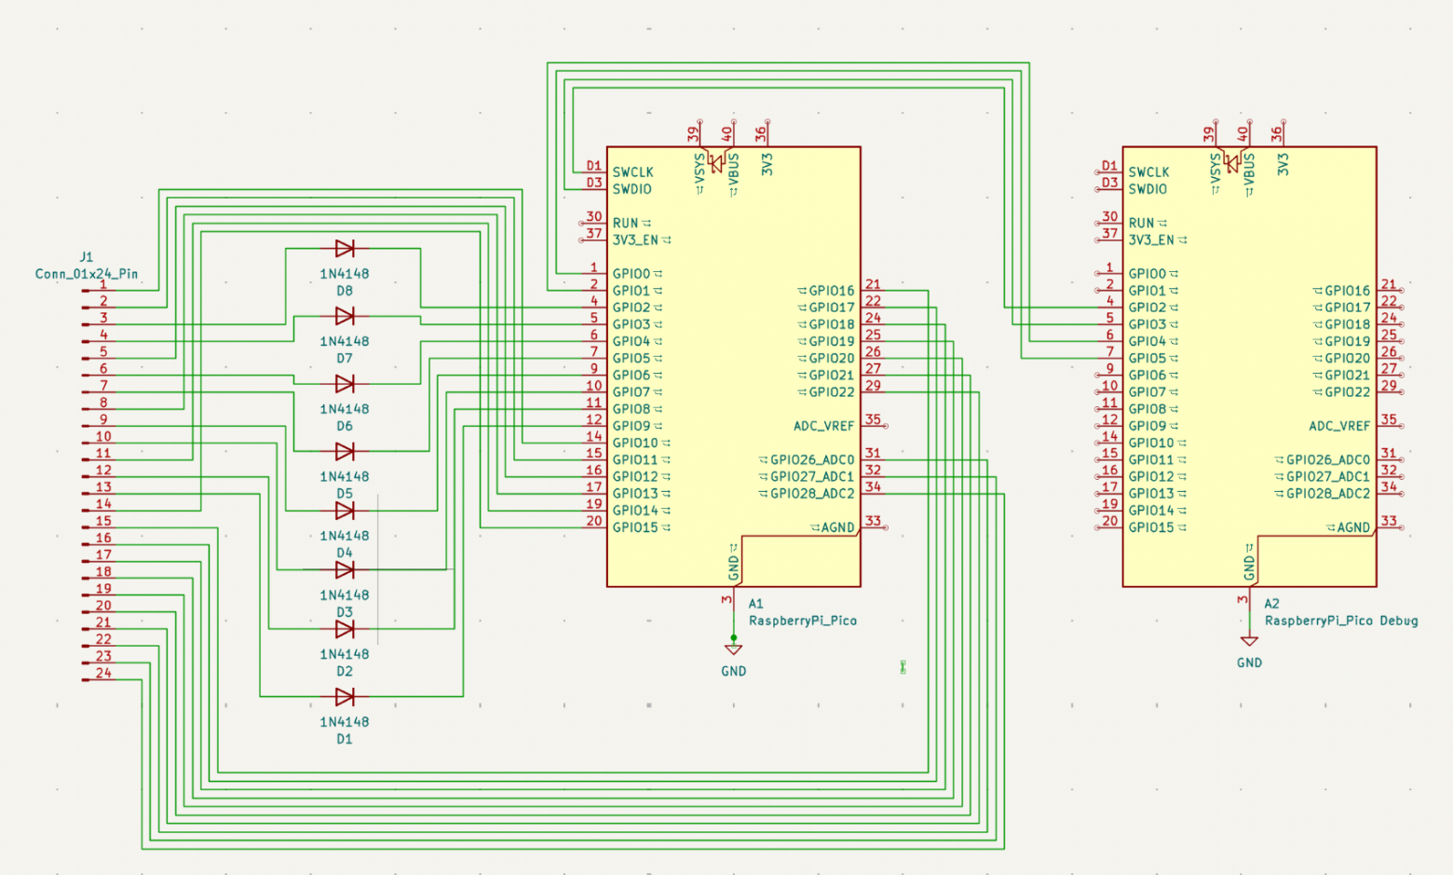Click the GPIO28_ADC2 pin label on A1
1453x875 pixels.
click(812, 494)
